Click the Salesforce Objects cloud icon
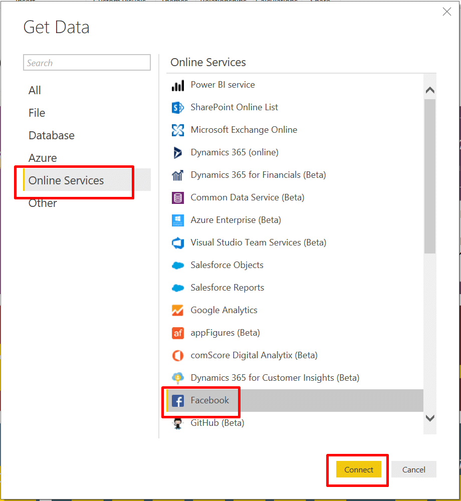Image resolution: width=461 pixels, height=501 pixels. [177, 265]
